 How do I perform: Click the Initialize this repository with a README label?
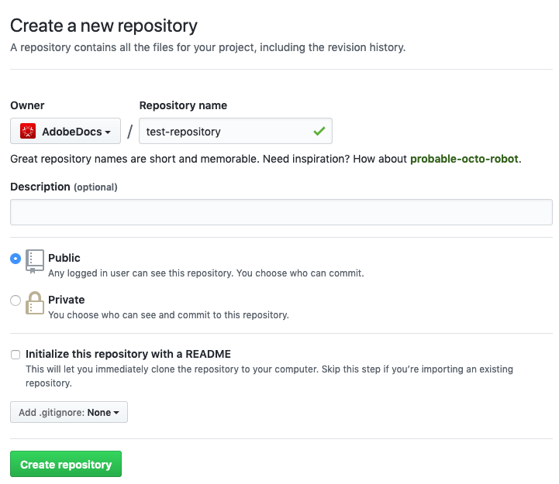pos(128,354)
